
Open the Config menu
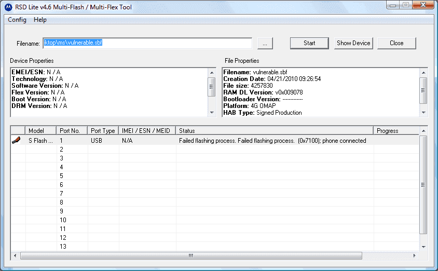[17, 20]
